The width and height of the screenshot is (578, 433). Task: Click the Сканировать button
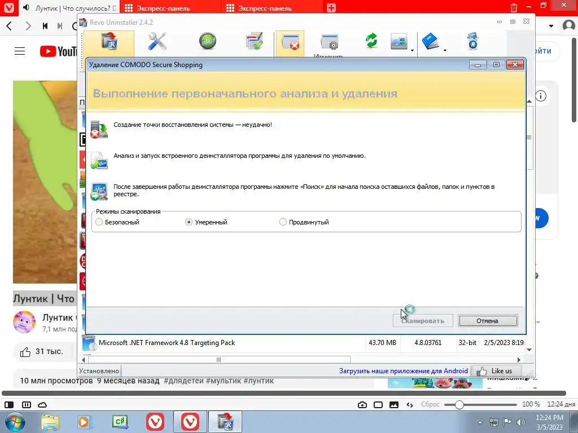423,321
